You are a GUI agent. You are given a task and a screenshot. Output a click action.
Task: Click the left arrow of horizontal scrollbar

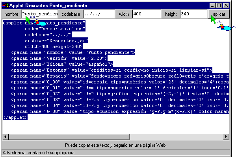pos(5,137)
